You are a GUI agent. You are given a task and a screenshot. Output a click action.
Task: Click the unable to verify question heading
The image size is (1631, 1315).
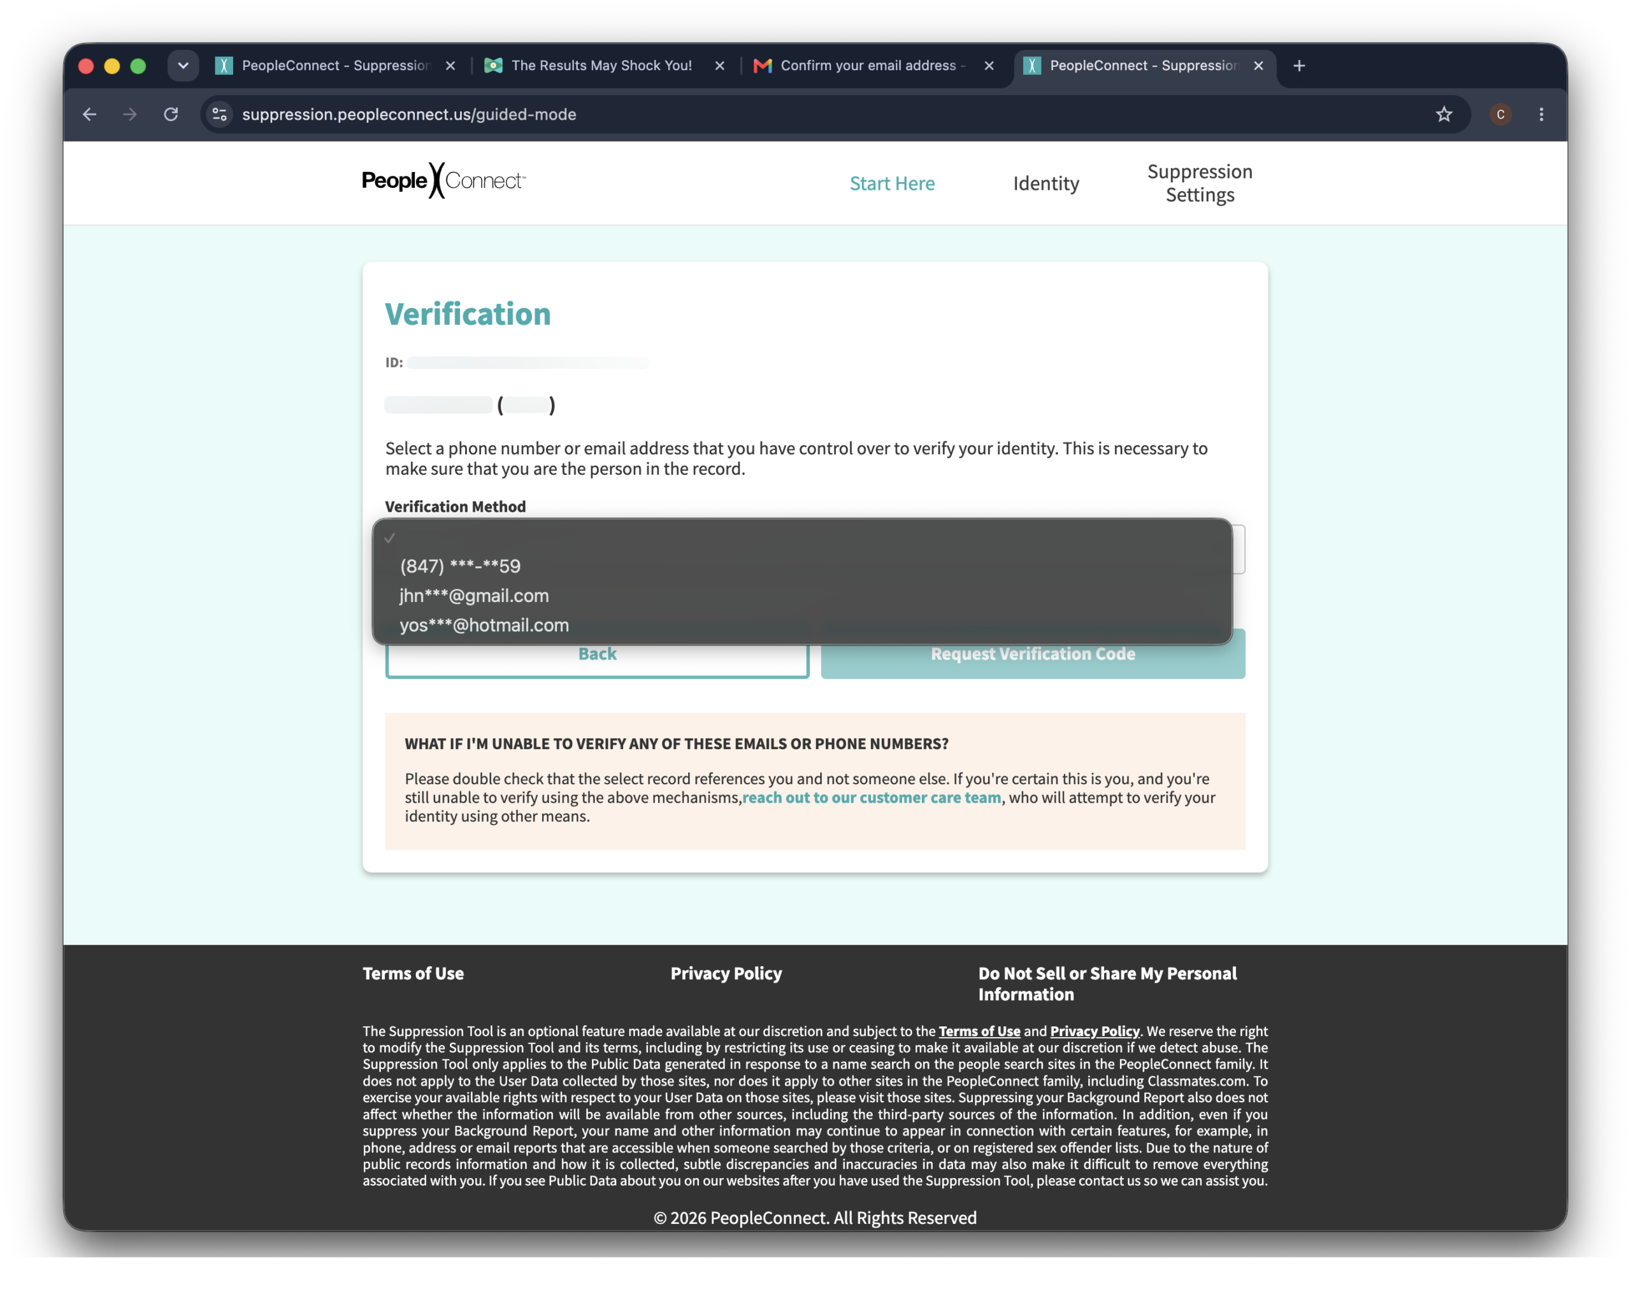point(676,744)
